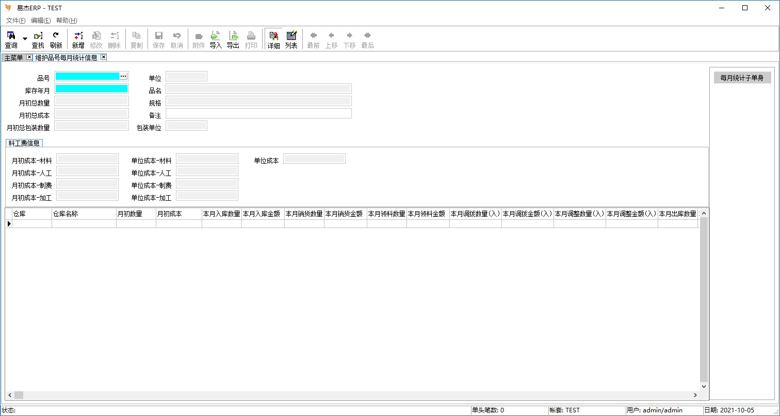Close the 维护品号每月统计信息 tab

point(103,57)
